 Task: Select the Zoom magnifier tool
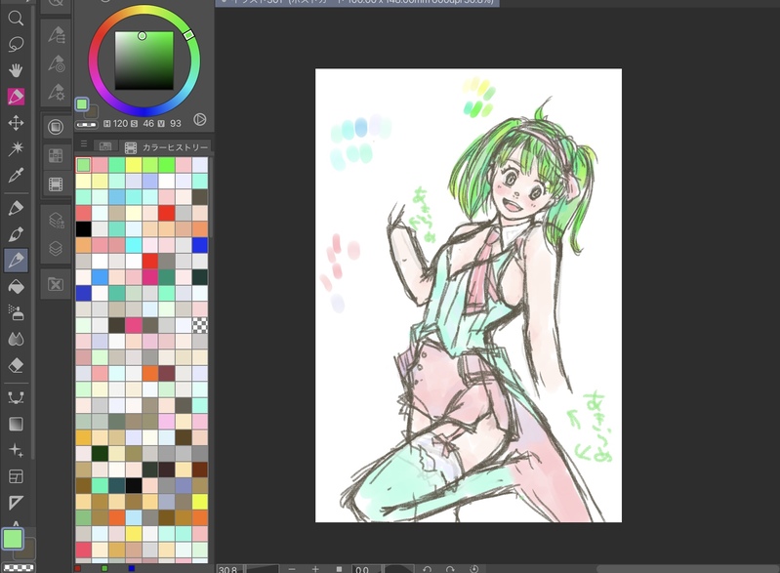pos(16,19)
